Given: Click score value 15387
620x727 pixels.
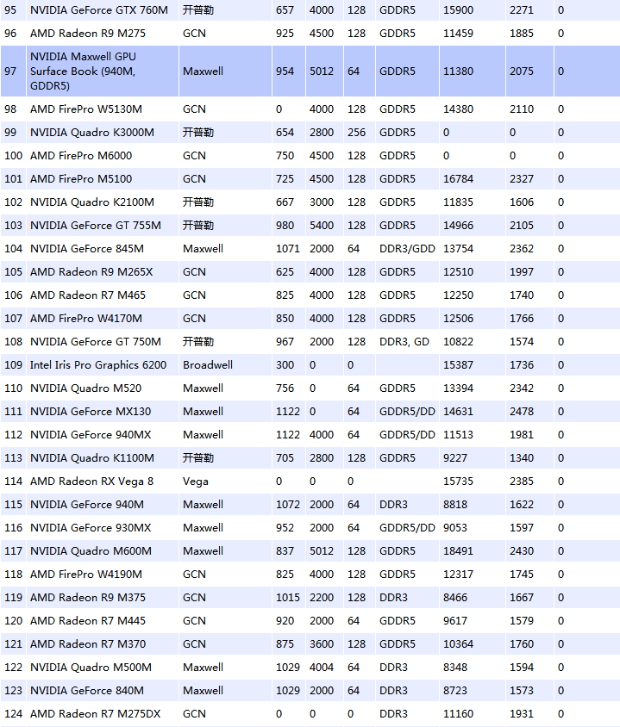Looking at the screenshot, I should [x=458, y=365].
